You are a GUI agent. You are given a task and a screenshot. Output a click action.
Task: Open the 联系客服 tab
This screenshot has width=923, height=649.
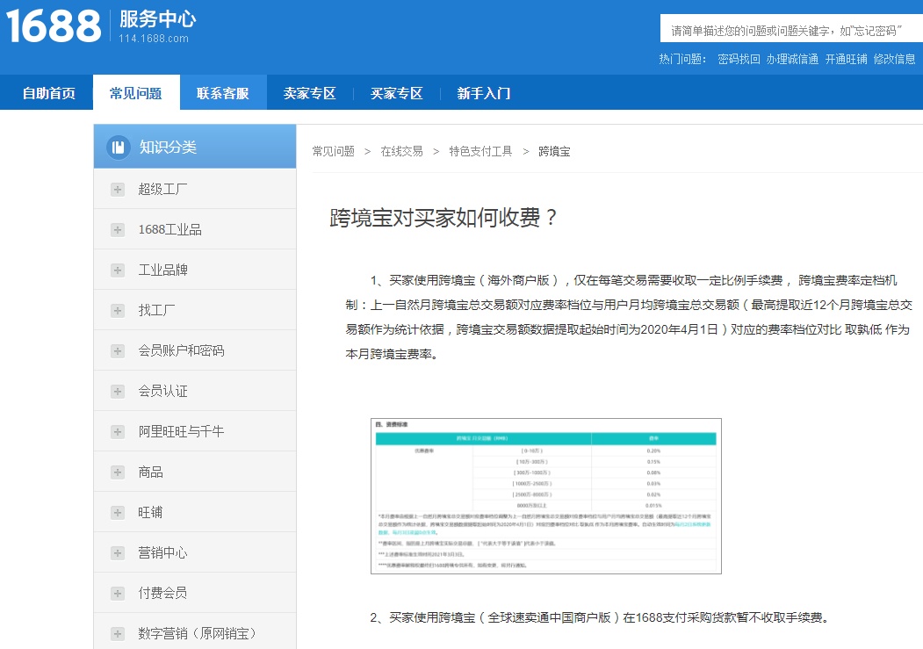coord(222,93)
